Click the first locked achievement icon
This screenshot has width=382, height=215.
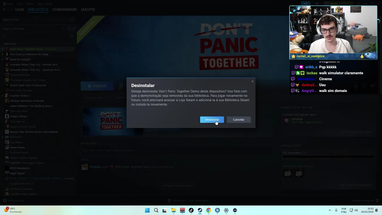coord(288,174)
